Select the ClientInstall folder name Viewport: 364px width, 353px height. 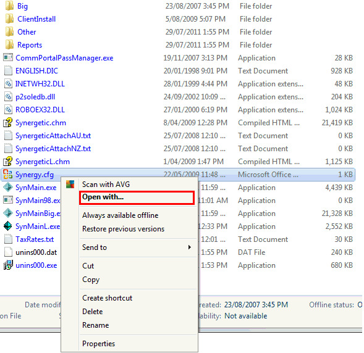click(36, 19)
